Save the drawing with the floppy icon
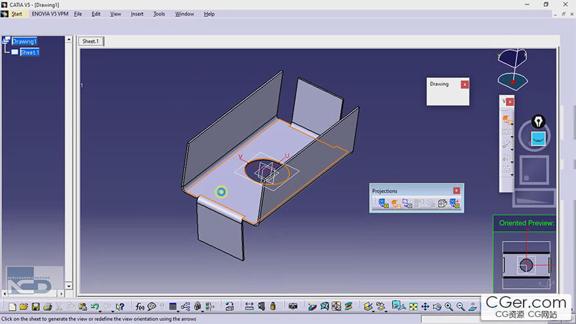Viewport: 576px width, 324px height. [35, 306]
